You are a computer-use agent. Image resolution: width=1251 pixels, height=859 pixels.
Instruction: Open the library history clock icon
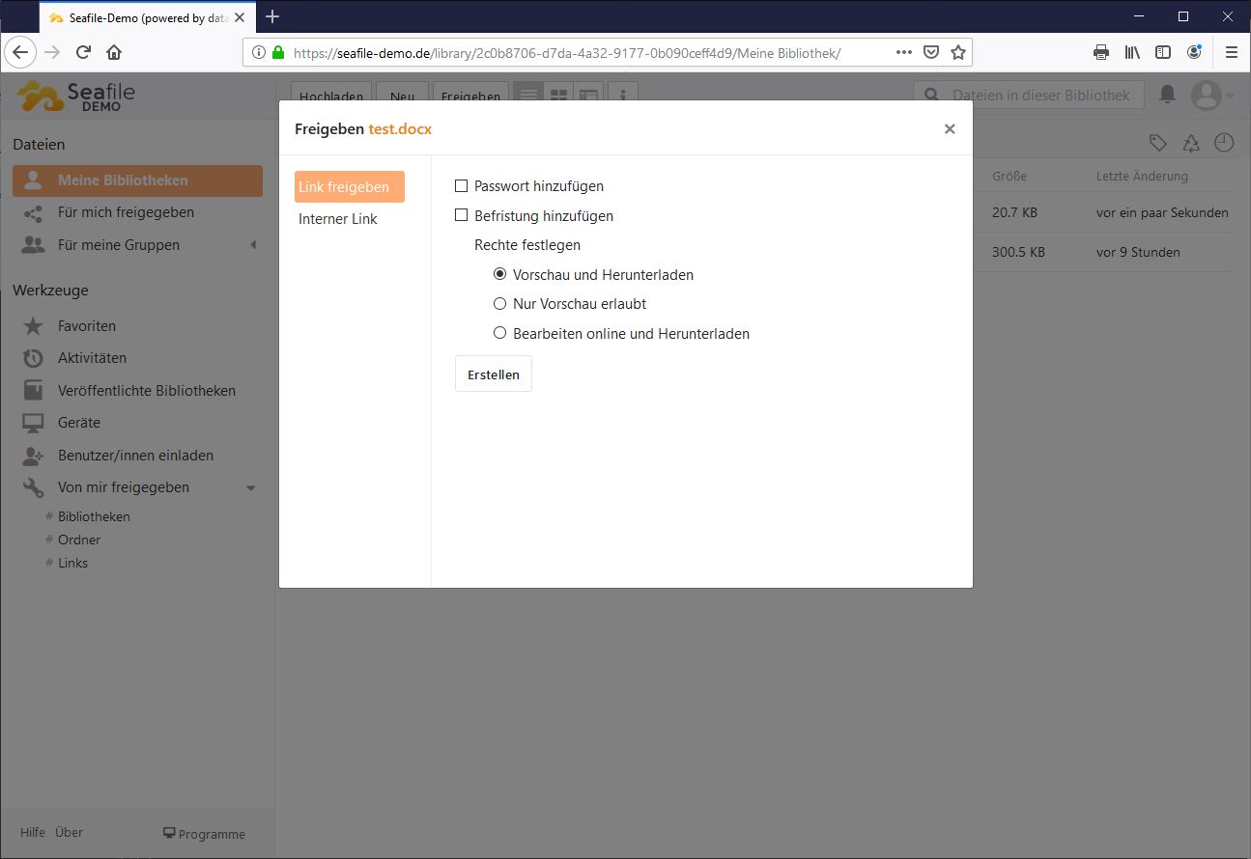coord(1224,143)
